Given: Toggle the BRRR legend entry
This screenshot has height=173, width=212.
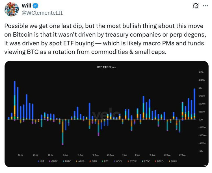Looking at the screenshot, I should tap(172, 161).
